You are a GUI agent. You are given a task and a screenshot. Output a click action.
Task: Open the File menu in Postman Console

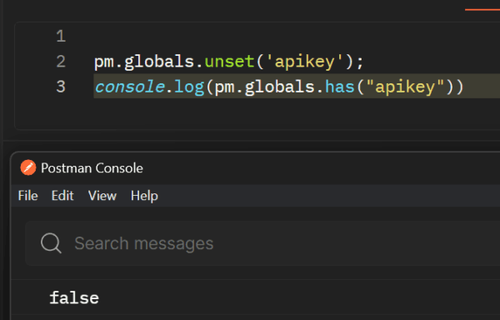(x=28, y=195)
